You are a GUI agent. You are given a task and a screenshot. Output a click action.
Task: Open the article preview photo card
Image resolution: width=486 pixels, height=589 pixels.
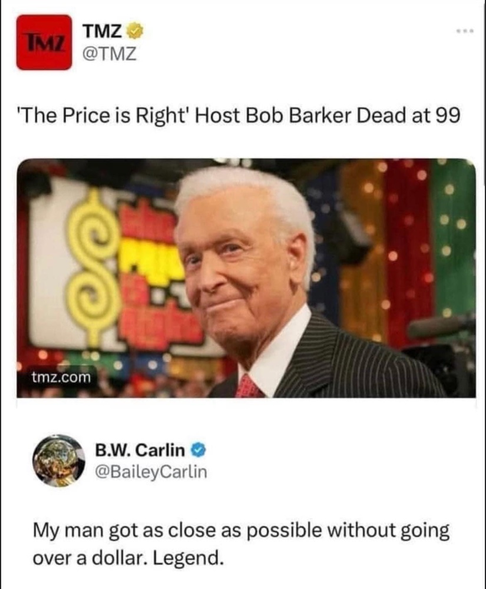[246, 278]
